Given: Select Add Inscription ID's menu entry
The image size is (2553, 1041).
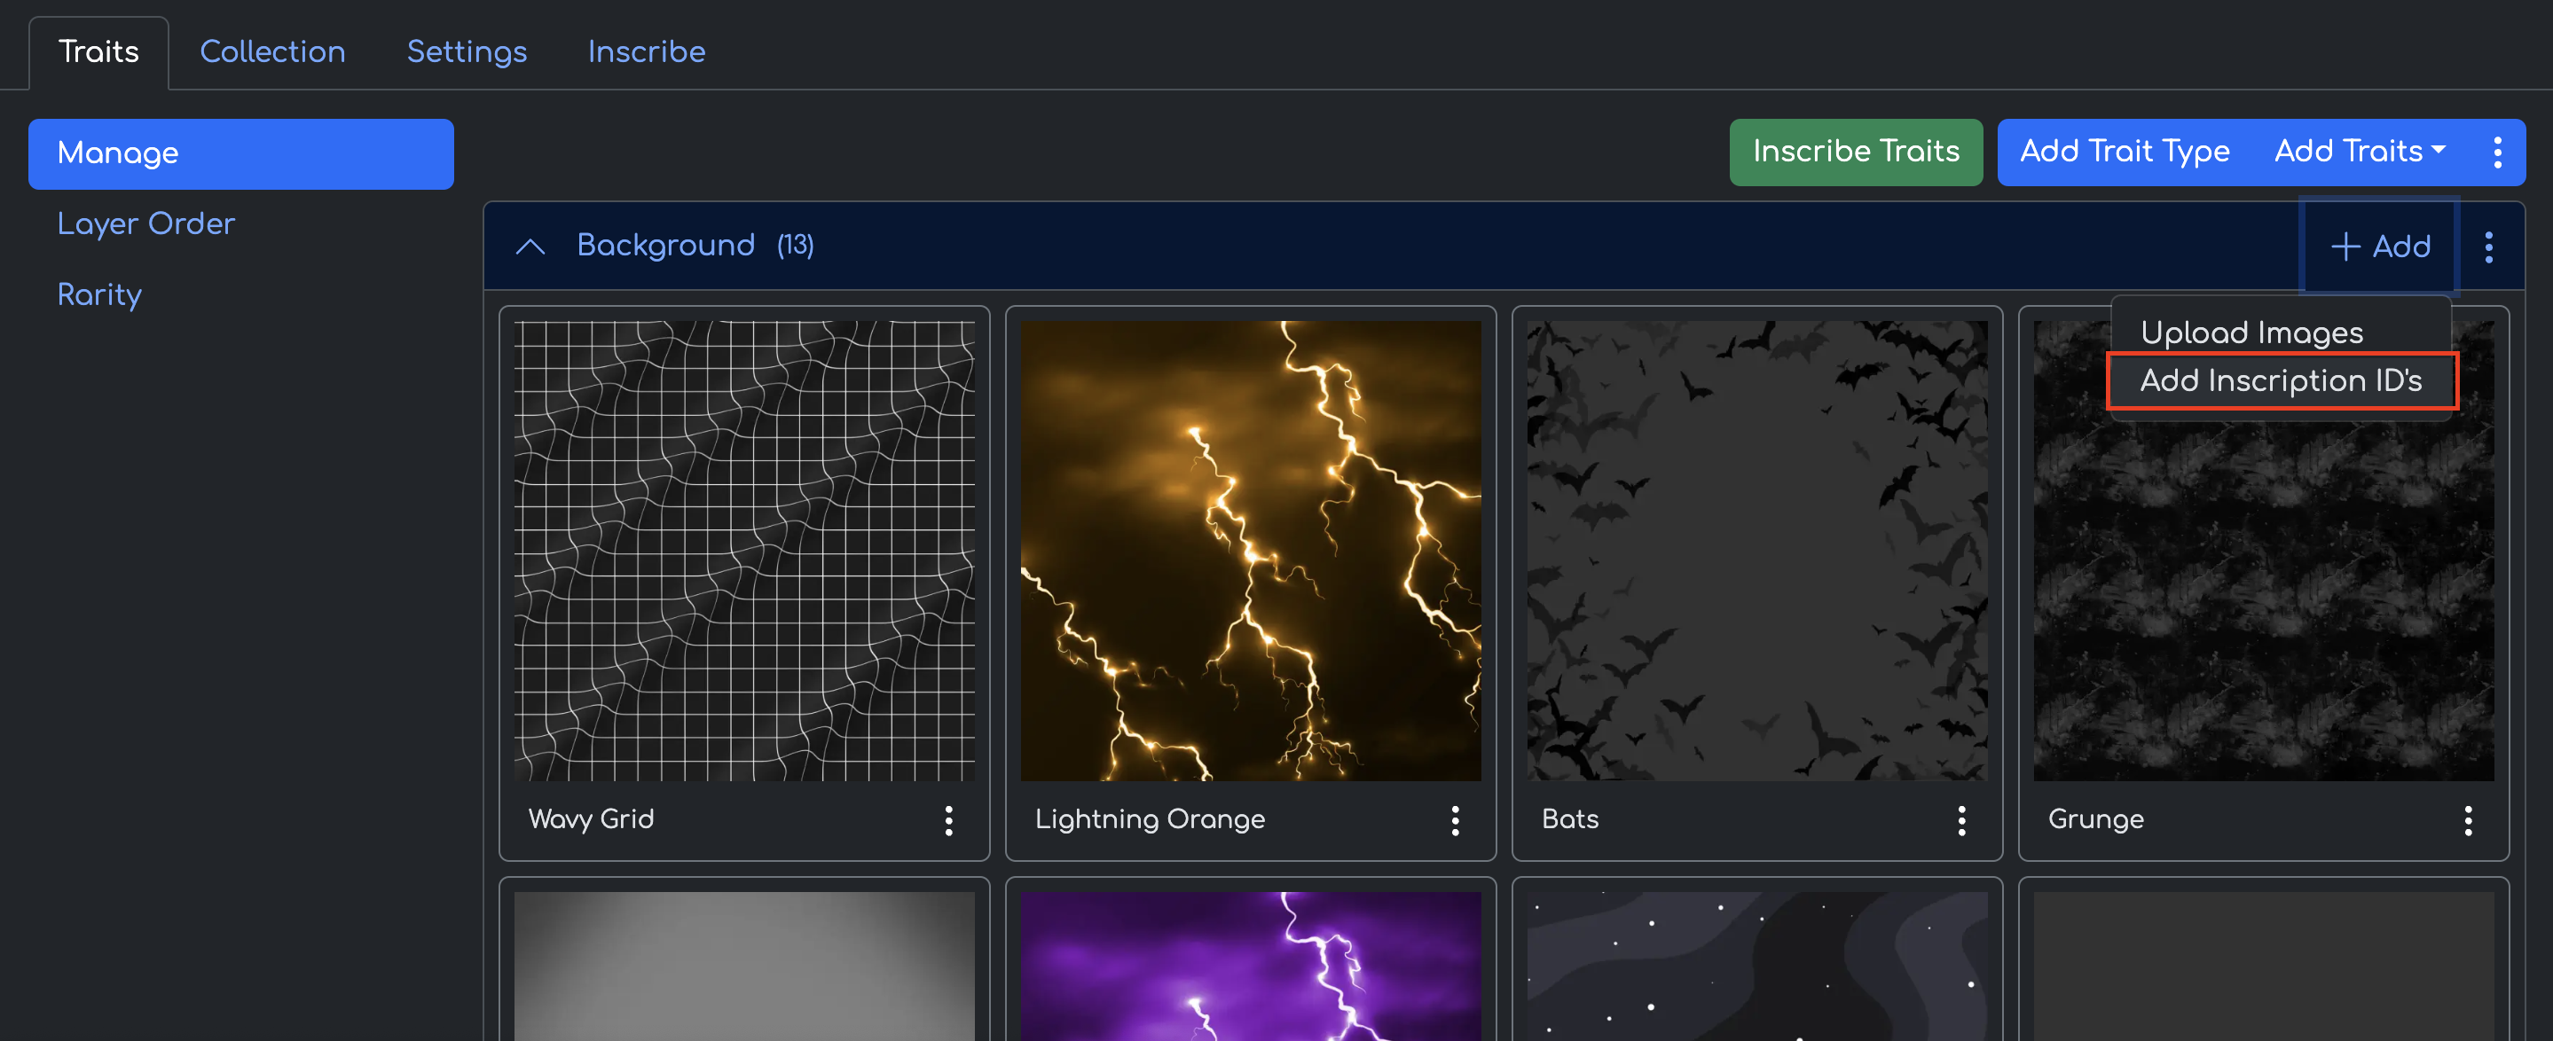Looking at the screenshot, I should pyautogui.click(x=2281, y=380).
